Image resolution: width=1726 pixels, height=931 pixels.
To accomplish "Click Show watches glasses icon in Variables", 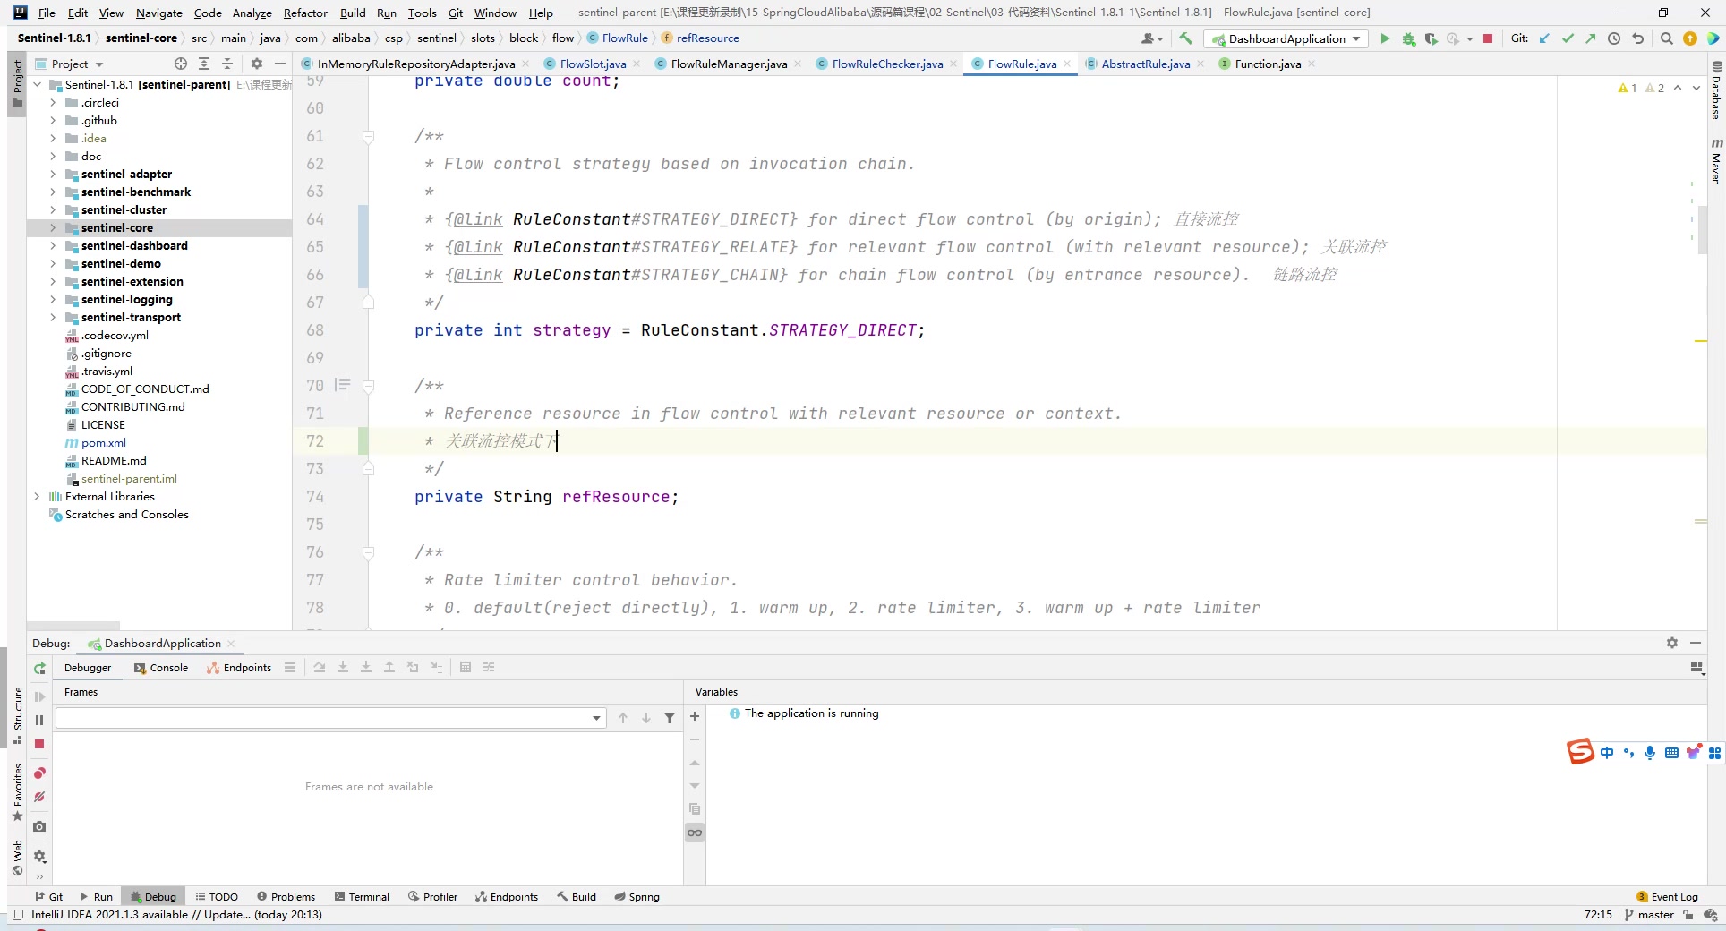I will point(695,833).
